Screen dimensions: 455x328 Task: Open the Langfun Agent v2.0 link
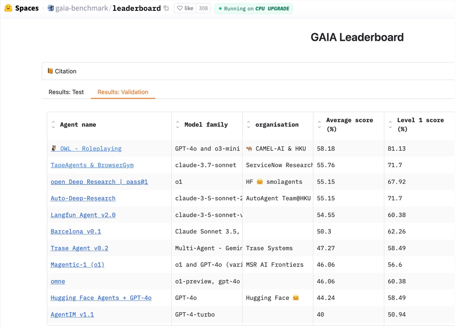83,215
